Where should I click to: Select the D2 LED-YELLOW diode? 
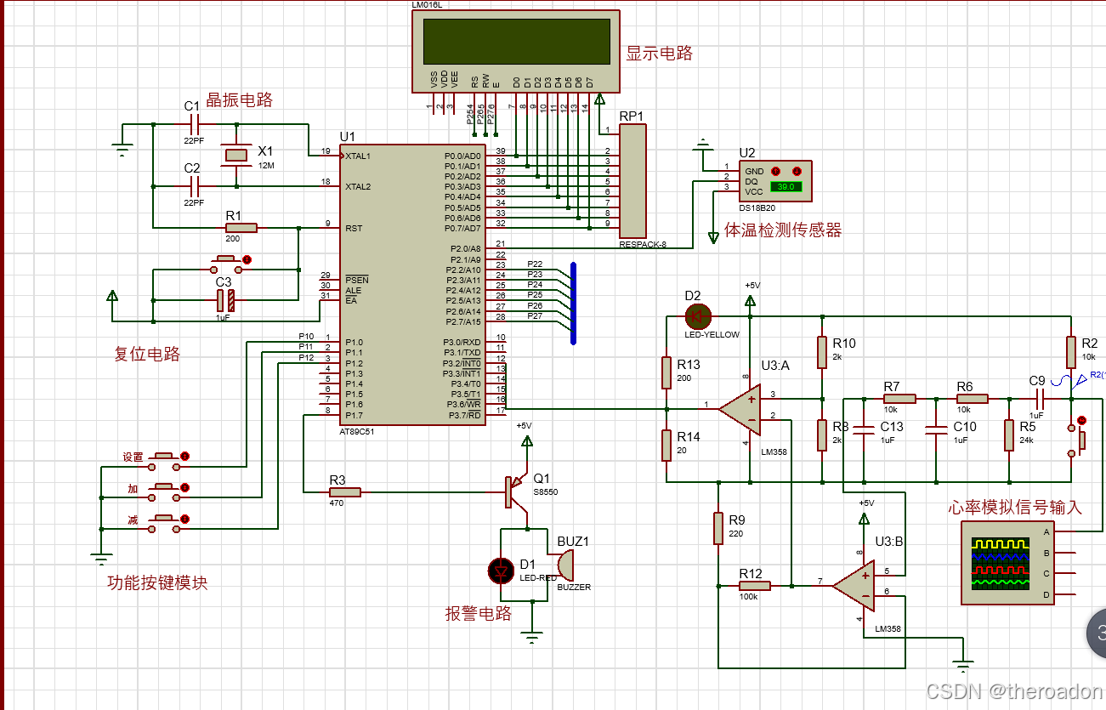(697, 316)
